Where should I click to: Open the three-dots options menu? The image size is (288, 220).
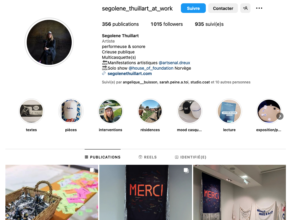coord(259,8)
